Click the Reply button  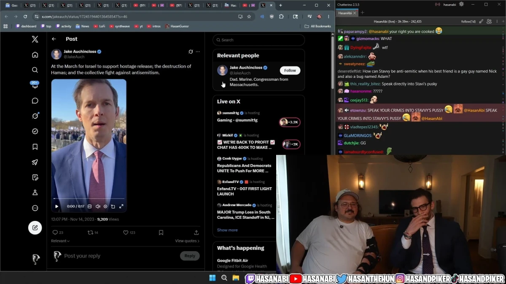click(190, 256)
